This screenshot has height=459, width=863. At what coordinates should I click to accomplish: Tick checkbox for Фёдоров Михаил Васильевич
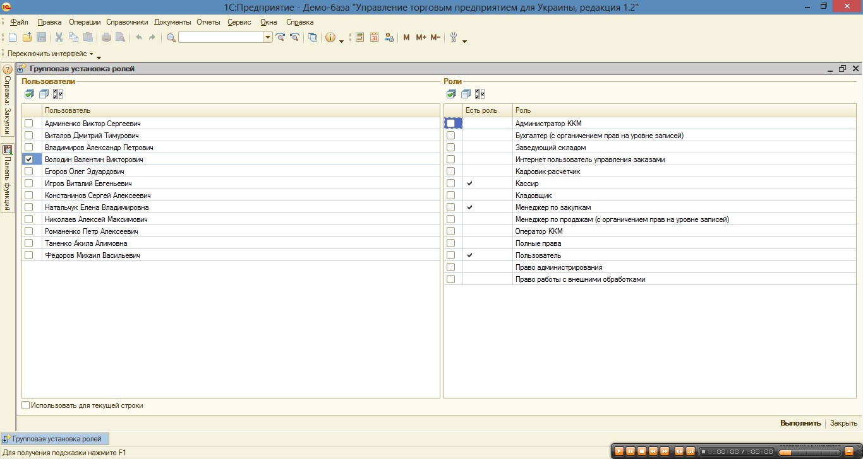coord(28,255)
